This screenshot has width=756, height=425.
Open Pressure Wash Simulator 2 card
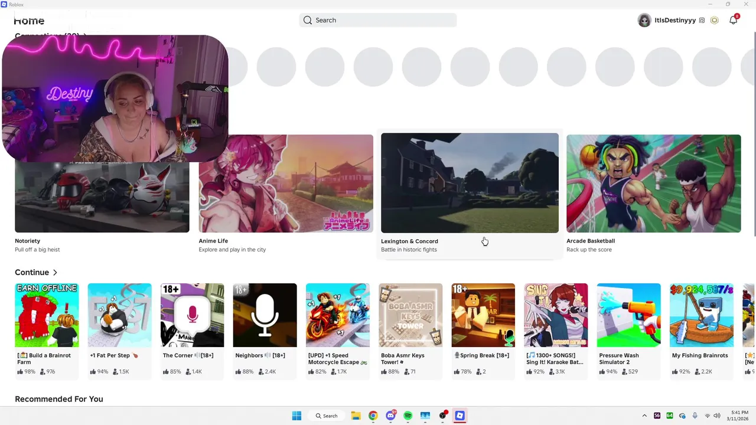click(628, 331)
